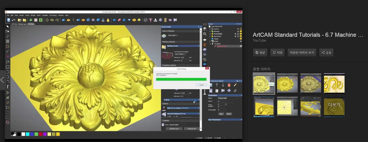Click the red trash bucket delete icon
The height and width of the screenshot is (142, 368).
click(x=229, y=85)
